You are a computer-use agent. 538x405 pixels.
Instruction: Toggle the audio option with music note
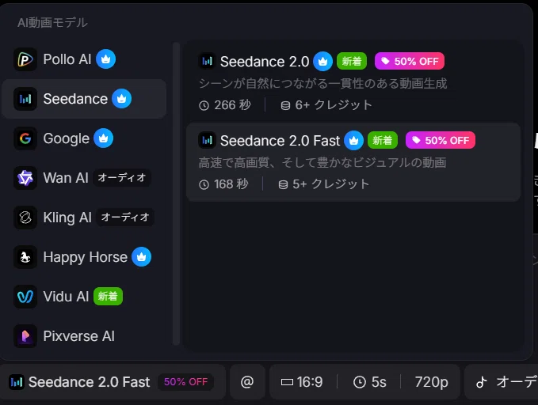click(x=502, y=382)
